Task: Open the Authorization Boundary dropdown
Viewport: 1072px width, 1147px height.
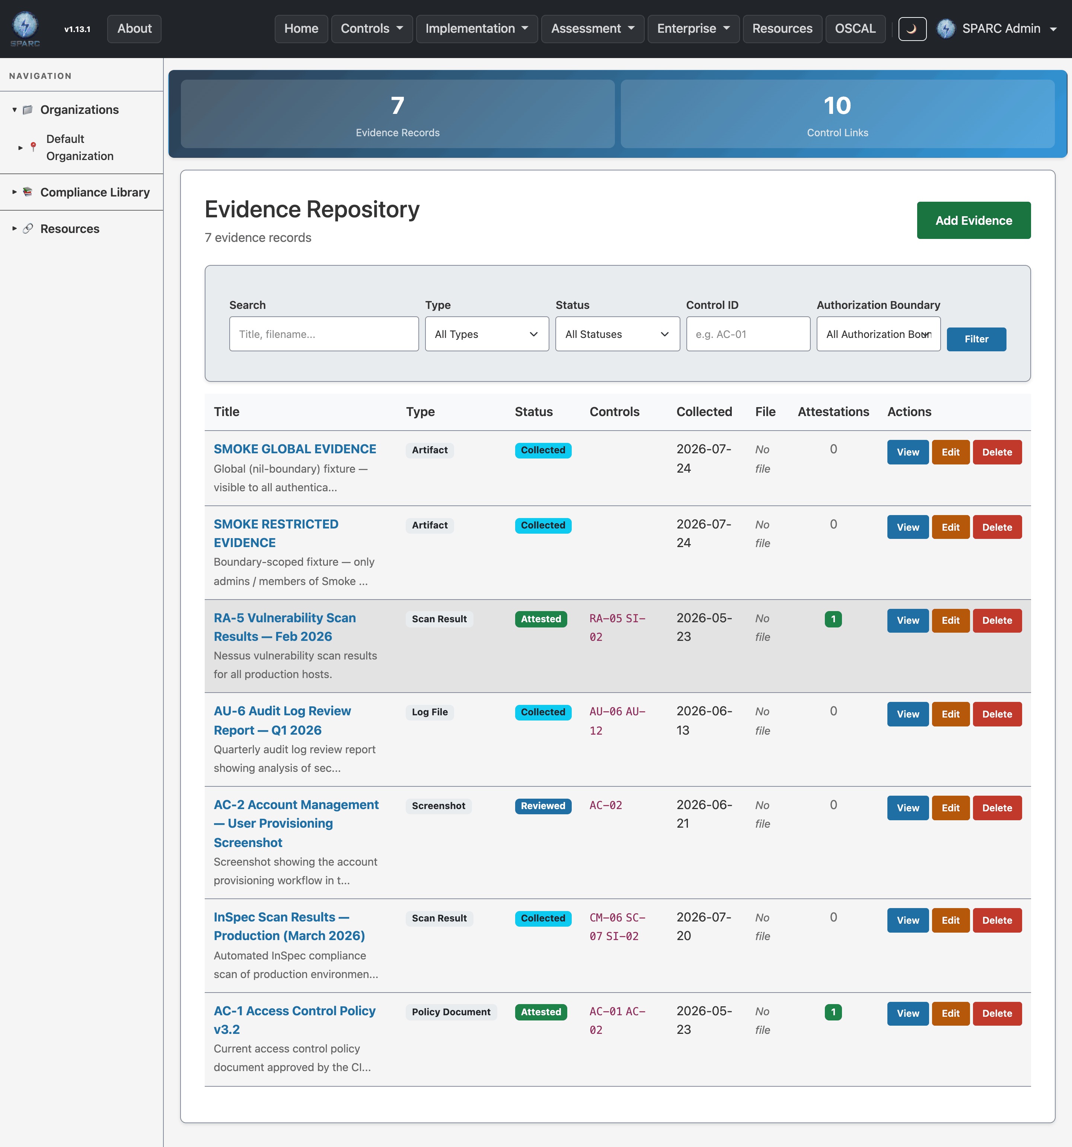Action: click(x=878, y=334)
